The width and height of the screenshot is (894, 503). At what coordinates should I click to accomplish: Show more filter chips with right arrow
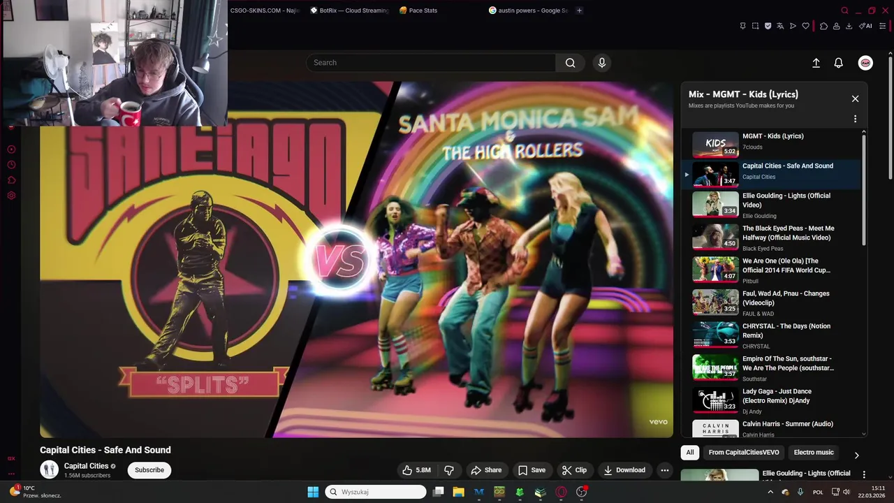pyautogui.click(x=857, y=455)
